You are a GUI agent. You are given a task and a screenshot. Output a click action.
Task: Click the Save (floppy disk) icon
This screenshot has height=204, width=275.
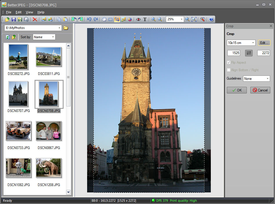[14, 19]
